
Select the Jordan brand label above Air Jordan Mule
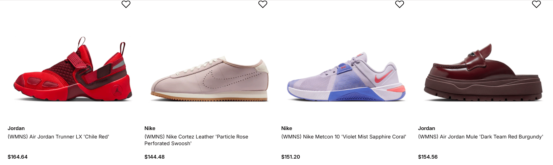pos(427,128)
